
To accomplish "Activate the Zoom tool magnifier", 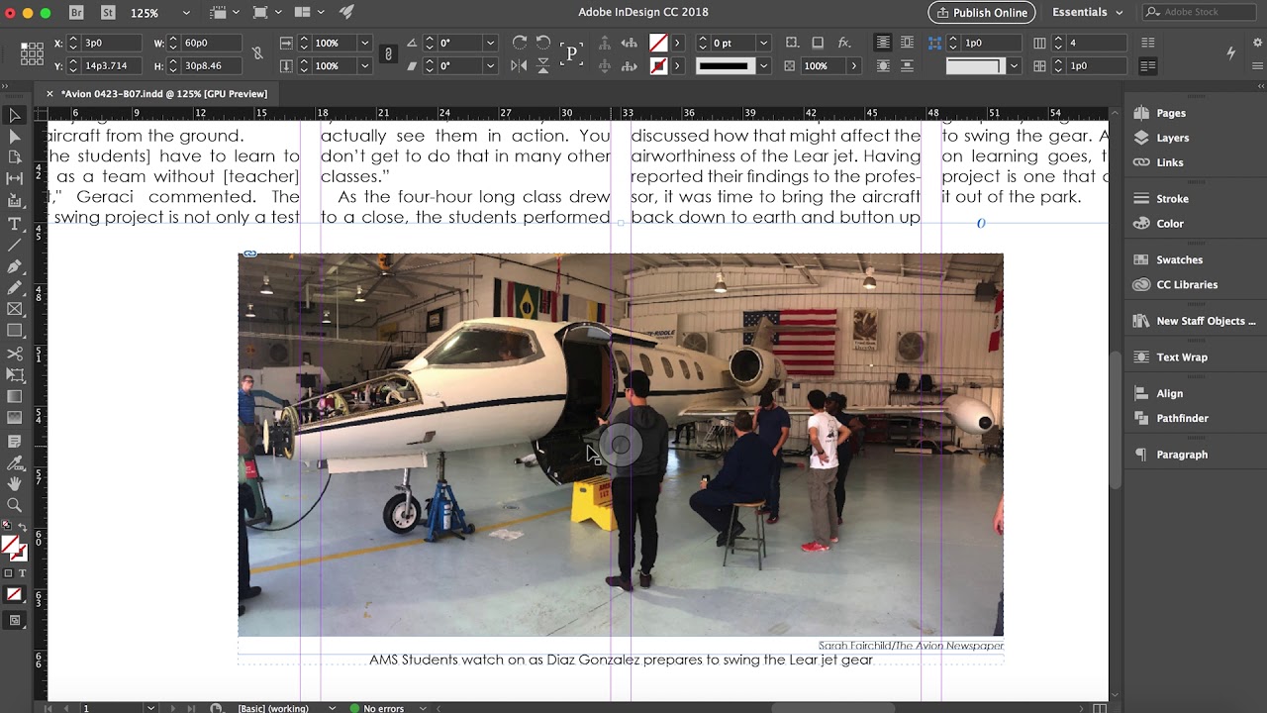I will point(14,506).
